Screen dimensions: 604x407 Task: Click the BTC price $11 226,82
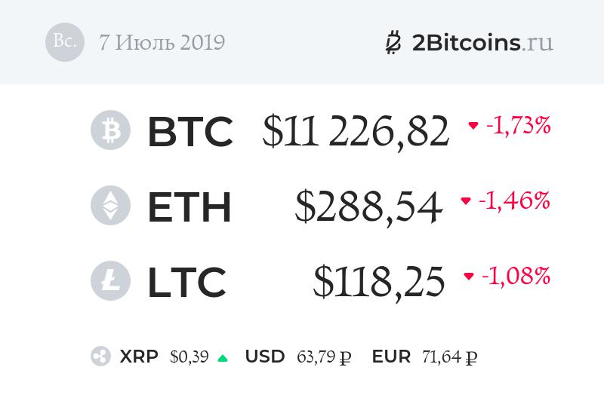[356, 132]
